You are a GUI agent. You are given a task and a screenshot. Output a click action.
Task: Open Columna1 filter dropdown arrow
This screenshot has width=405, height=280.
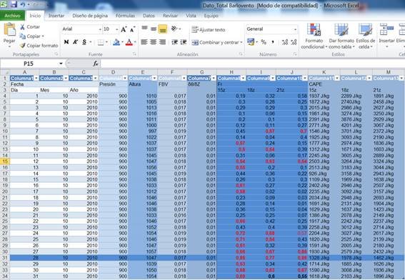[36, 78]
